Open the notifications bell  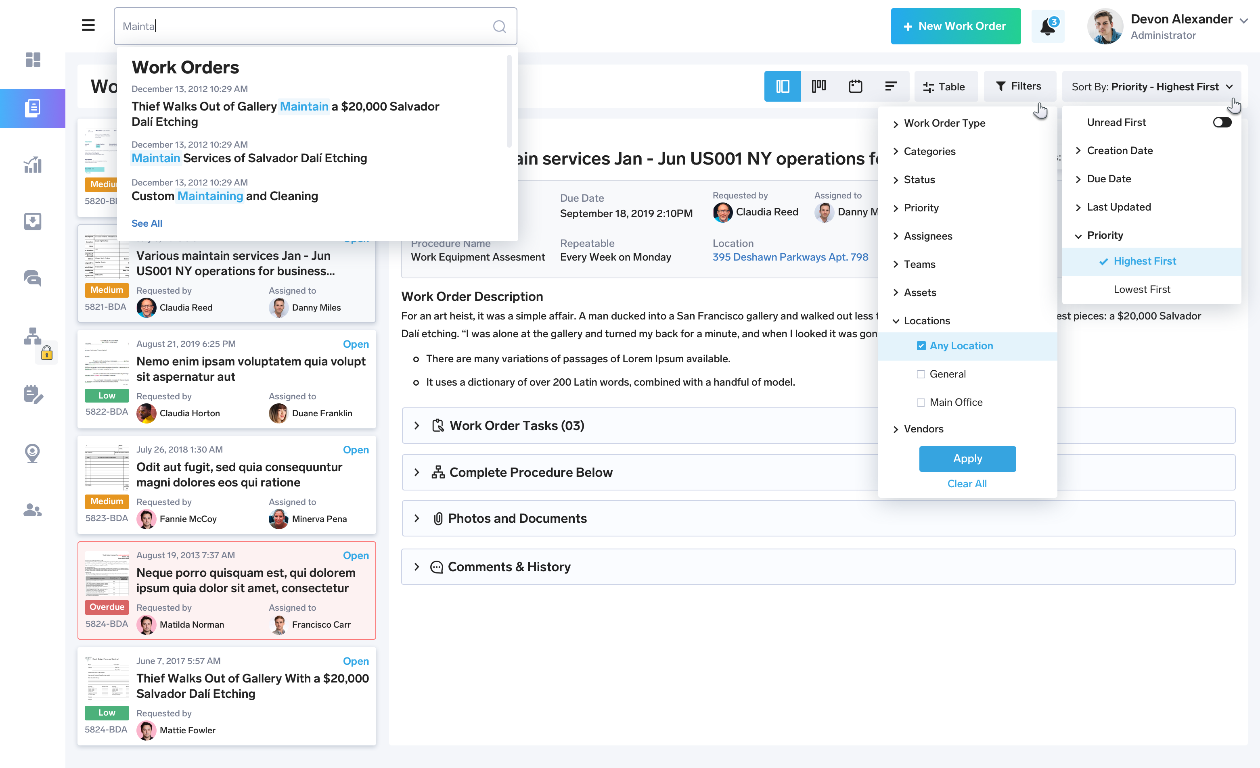pos(1047,26)
